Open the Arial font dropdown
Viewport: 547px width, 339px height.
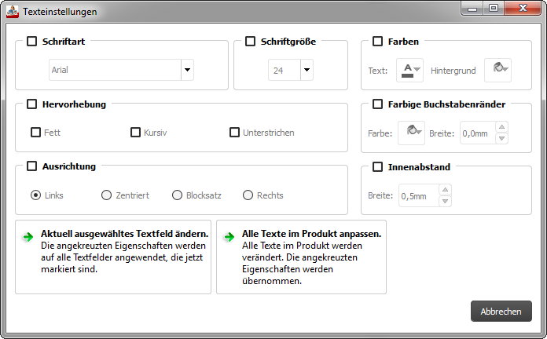[187, 70]
